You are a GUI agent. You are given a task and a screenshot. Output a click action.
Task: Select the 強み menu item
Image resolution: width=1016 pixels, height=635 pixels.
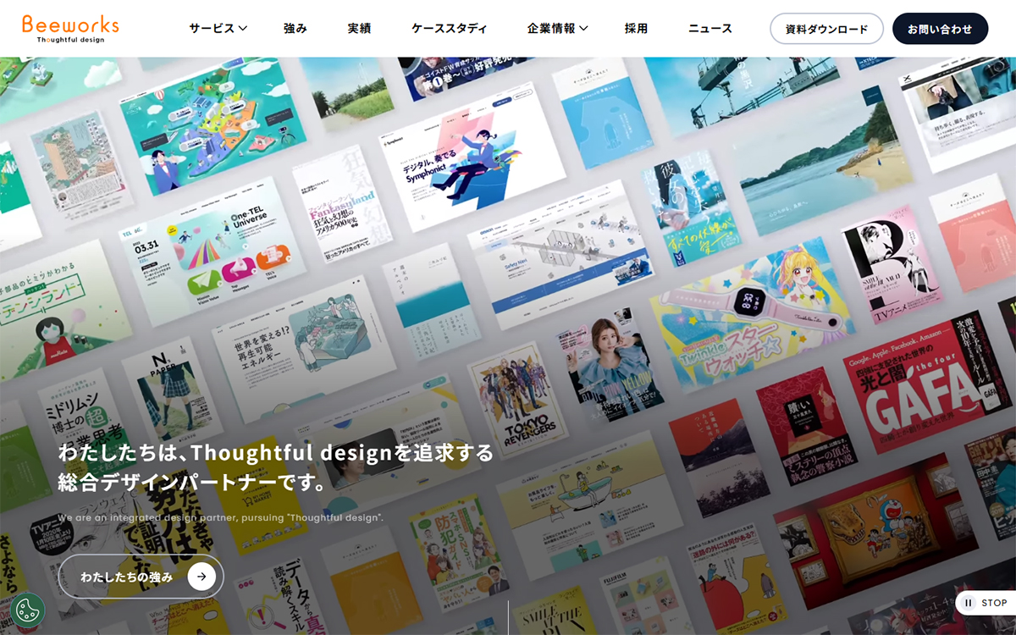294,27
